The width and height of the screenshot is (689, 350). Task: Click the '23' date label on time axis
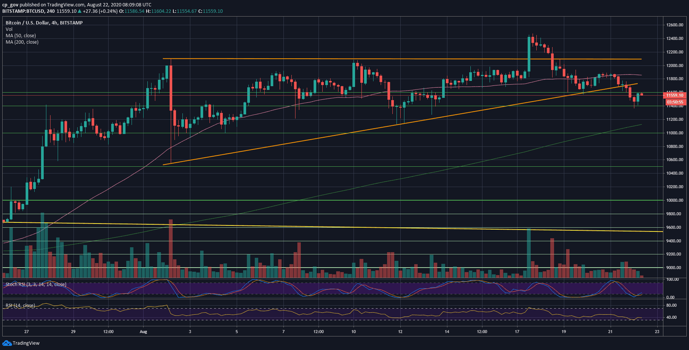[657, 332]
